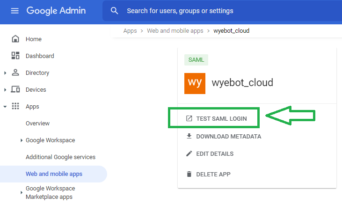Select Devices in the navigation
This screenshot has height=204, width=342.
[36, 90]
